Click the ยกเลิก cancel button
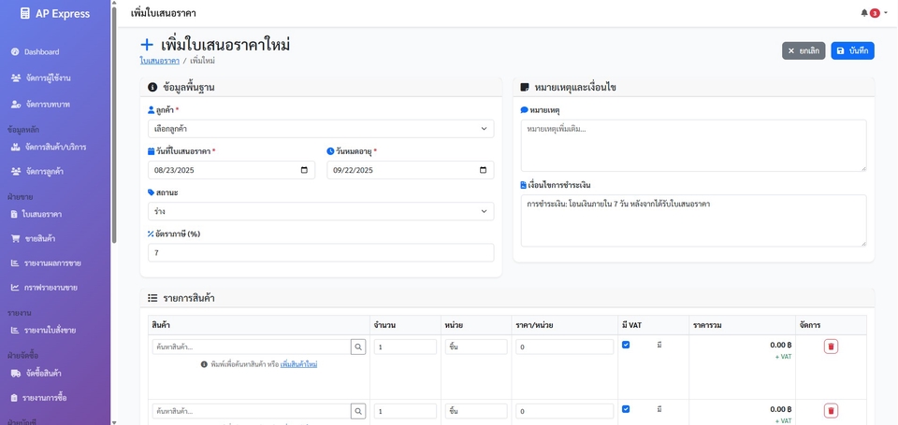 804,50
